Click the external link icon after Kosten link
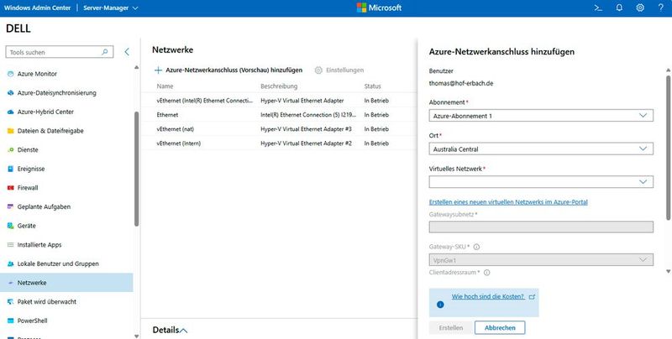This screenshot has height=339, width=672. [533, 297]
